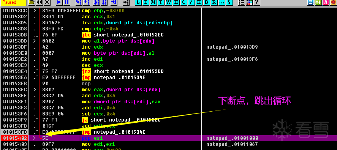The height and width of the screenshot is (150, 337).
Task: Show References via R button
Action: point(214,3)
